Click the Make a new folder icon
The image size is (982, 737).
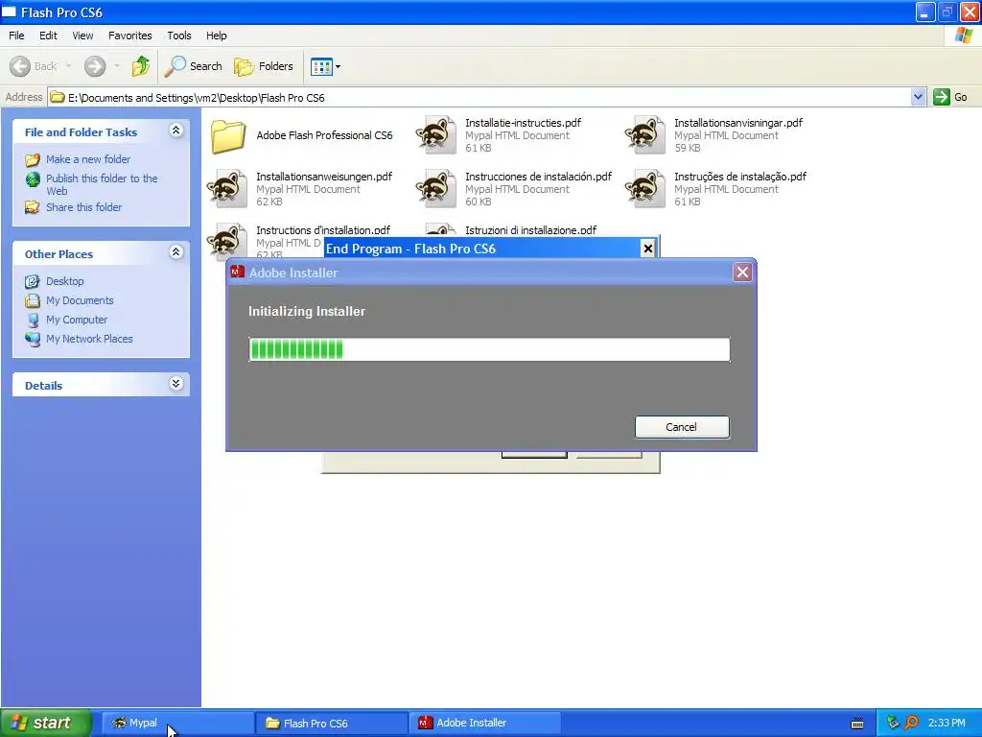coord(32,159)
